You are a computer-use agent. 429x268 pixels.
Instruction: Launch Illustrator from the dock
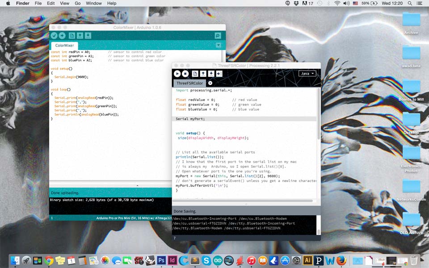tap(307, 260)
